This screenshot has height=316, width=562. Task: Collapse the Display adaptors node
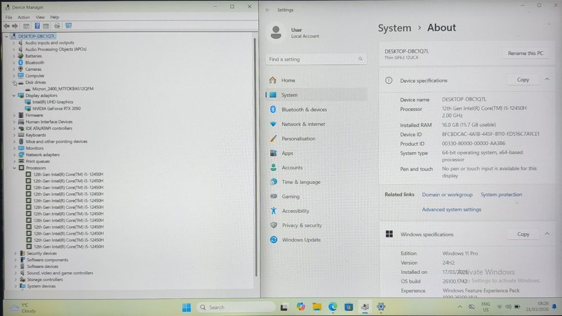pyautogui.click(x=14, y=95)
